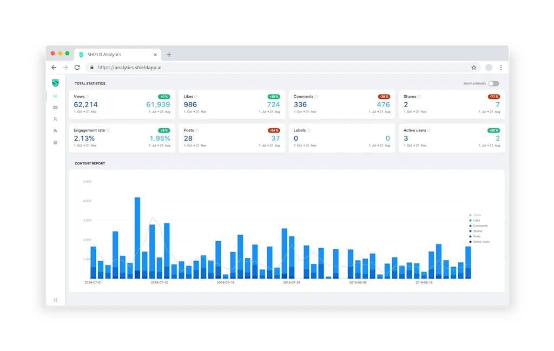554x351 pixels.
Task: Click the browser profile avatar dropdown
Action: click(487, 67)
